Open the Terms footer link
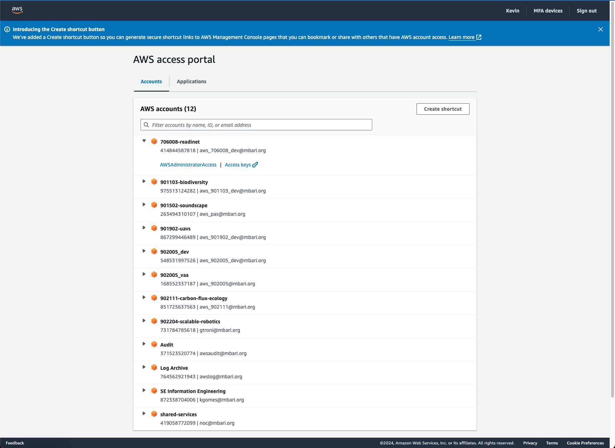 552,443
